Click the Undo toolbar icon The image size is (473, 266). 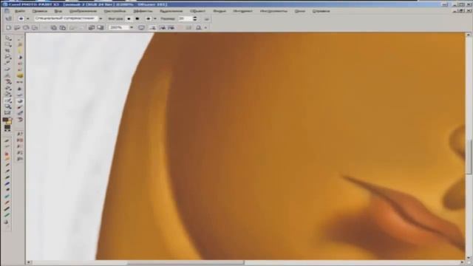[72, 28]
